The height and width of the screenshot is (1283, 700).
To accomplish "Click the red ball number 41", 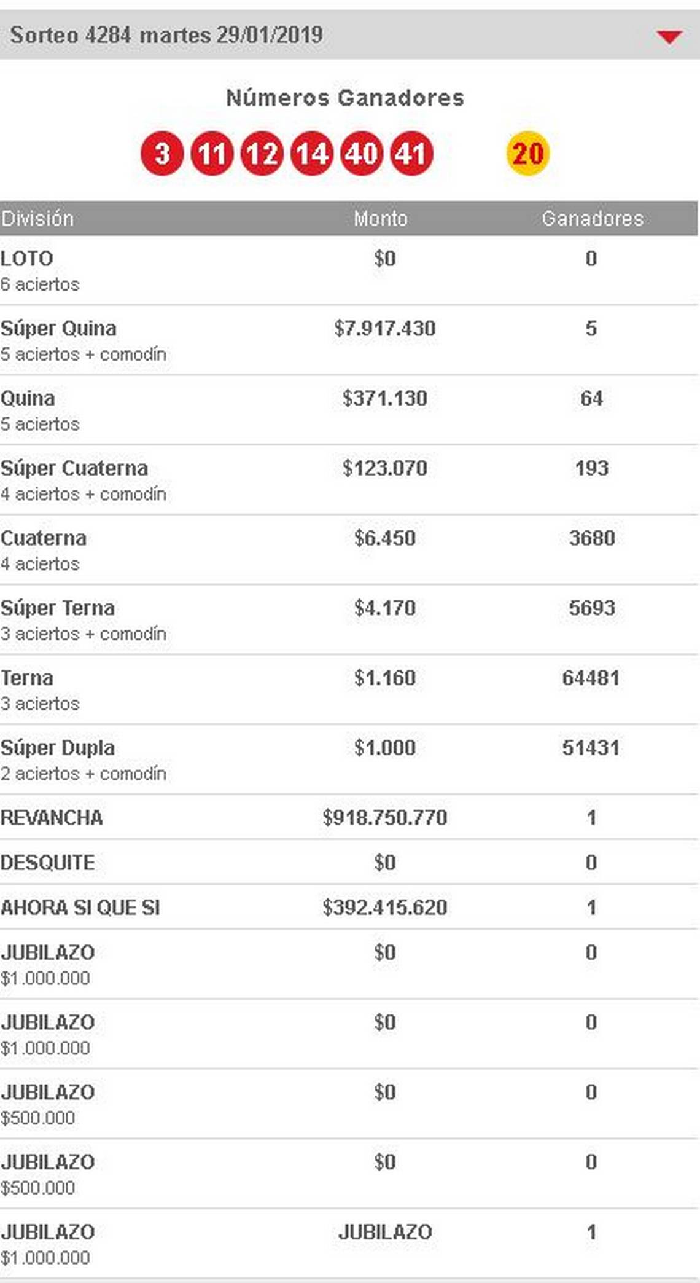I will pos(411,154).
